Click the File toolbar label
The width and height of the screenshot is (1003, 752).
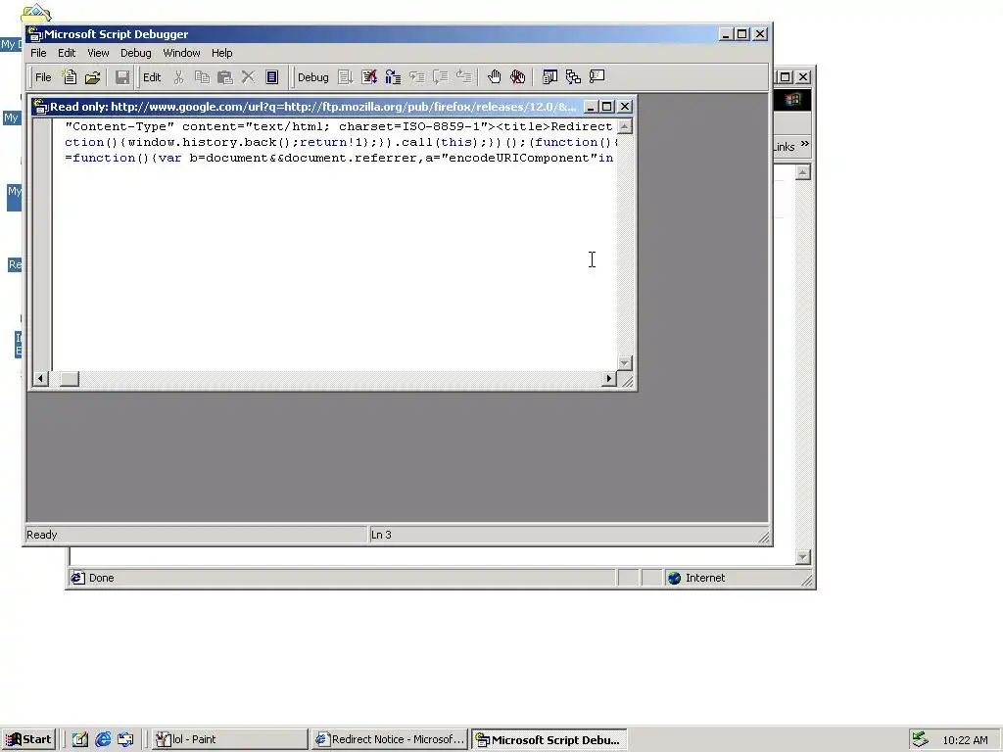pos(43,77)
